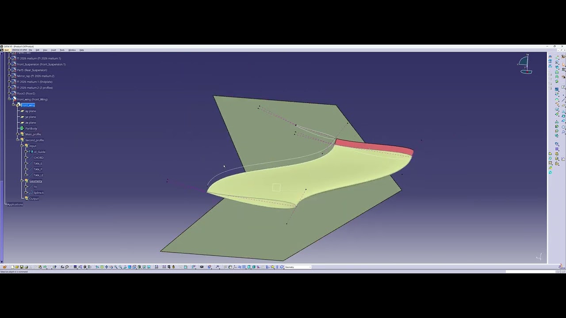Expand the Main_profile geometrical set

(x=17, y=134)
